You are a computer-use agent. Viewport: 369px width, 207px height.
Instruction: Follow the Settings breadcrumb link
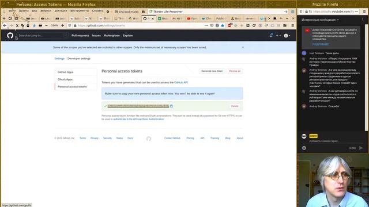click(59, 59)
